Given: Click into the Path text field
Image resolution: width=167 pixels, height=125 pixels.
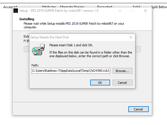Looking at the screenshot, I should (x=71, y=71).
